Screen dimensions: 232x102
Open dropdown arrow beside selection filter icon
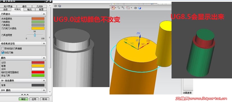[x=115, y=8]
